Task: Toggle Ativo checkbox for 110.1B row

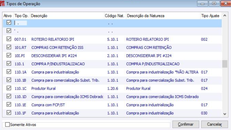Action: (x=9, y=80)
